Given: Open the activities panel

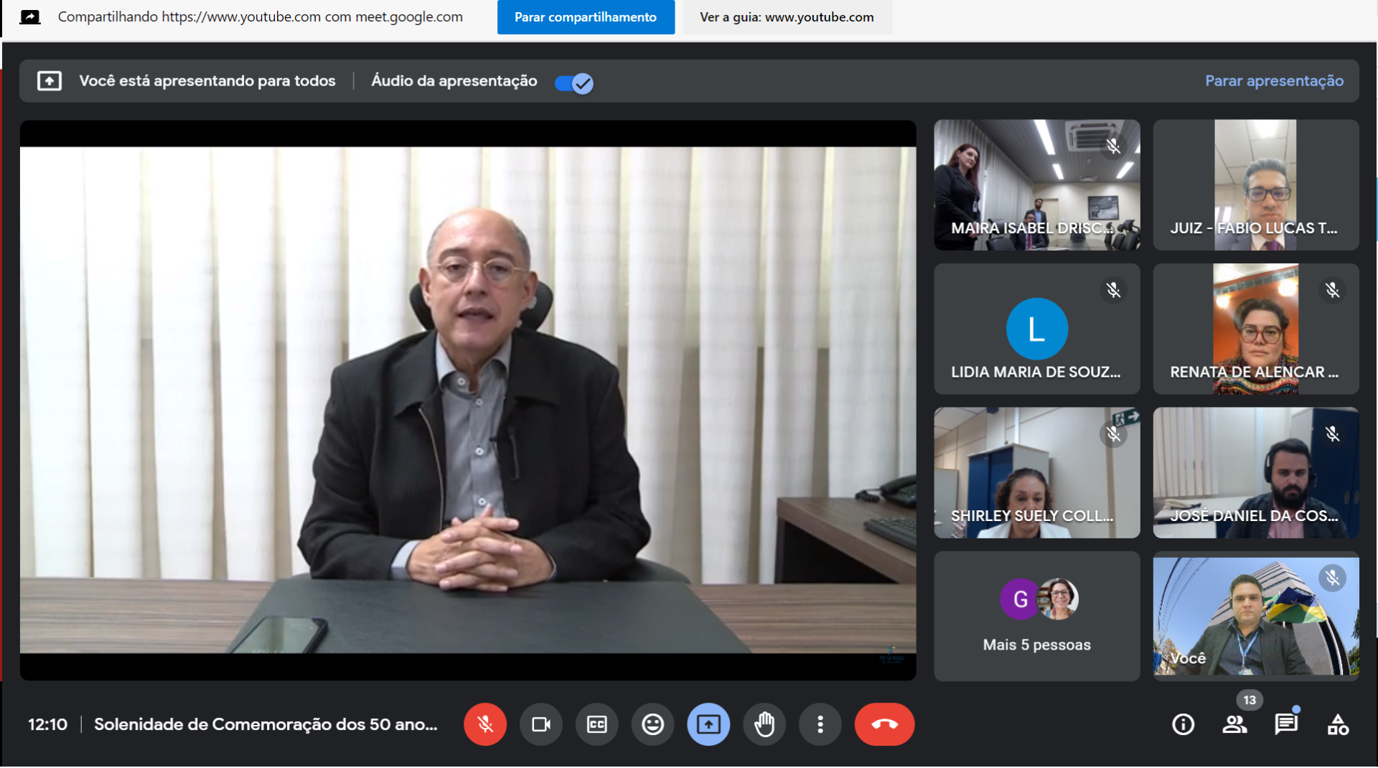Looking at the screenshot, I should 1338,724.
